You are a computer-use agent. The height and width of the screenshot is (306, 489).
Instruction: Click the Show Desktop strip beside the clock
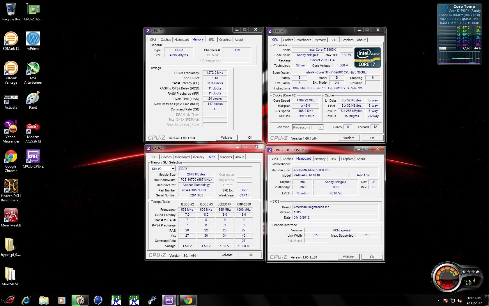(x=487, y=300)
